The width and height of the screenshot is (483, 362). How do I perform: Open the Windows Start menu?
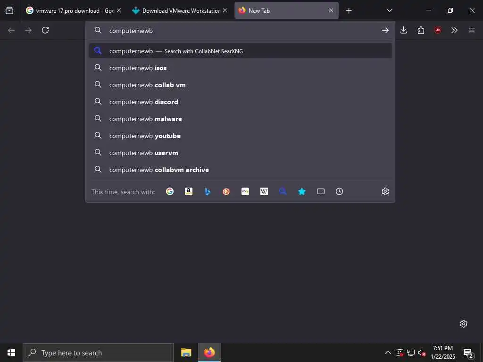[x=11, y=353]
